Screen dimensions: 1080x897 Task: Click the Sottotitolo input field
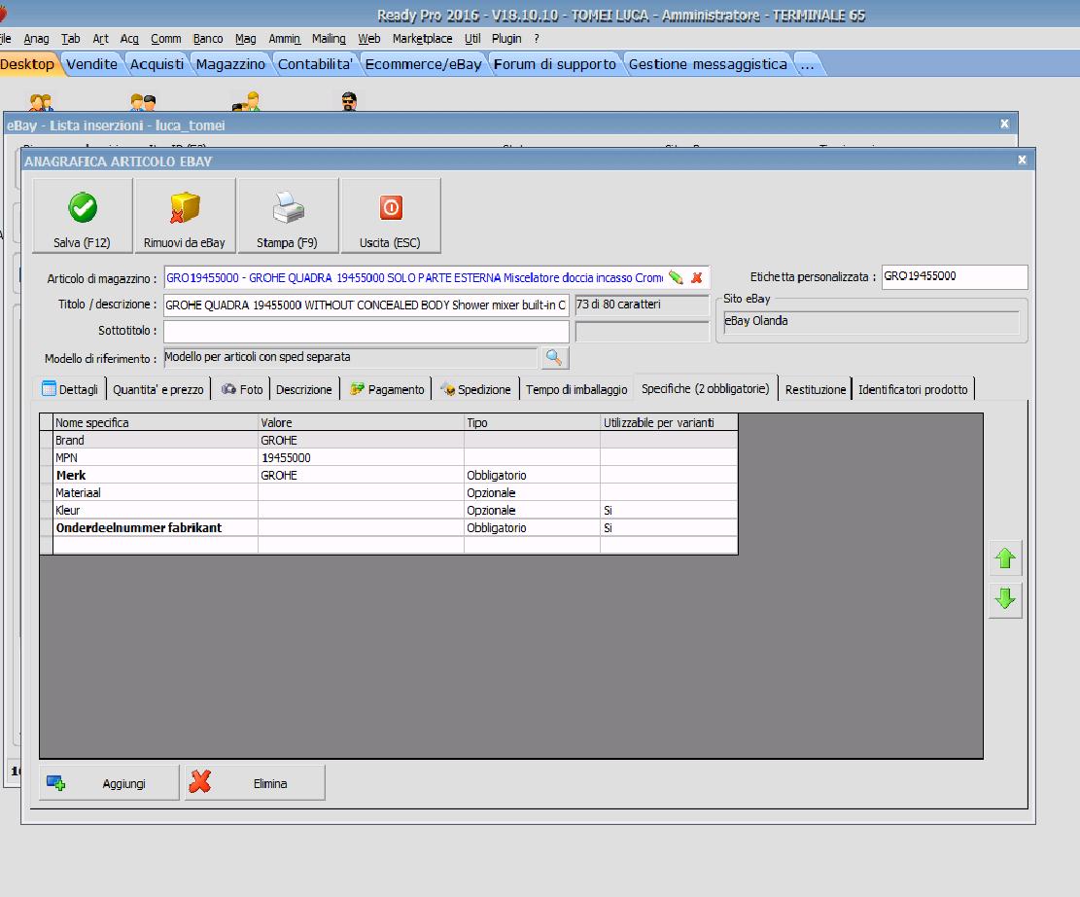(366, 331)
